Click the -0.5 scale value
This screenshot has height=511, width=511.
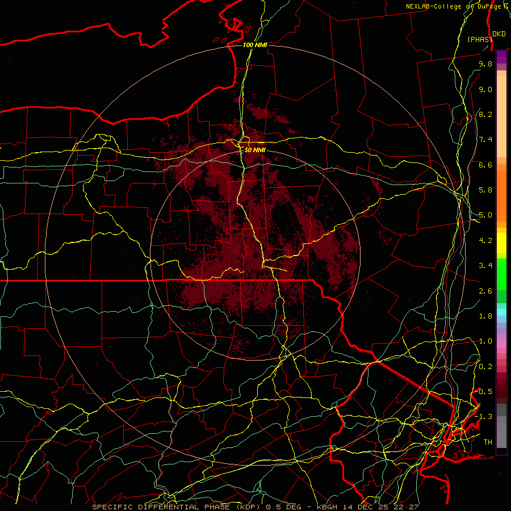tap(484, 392)
